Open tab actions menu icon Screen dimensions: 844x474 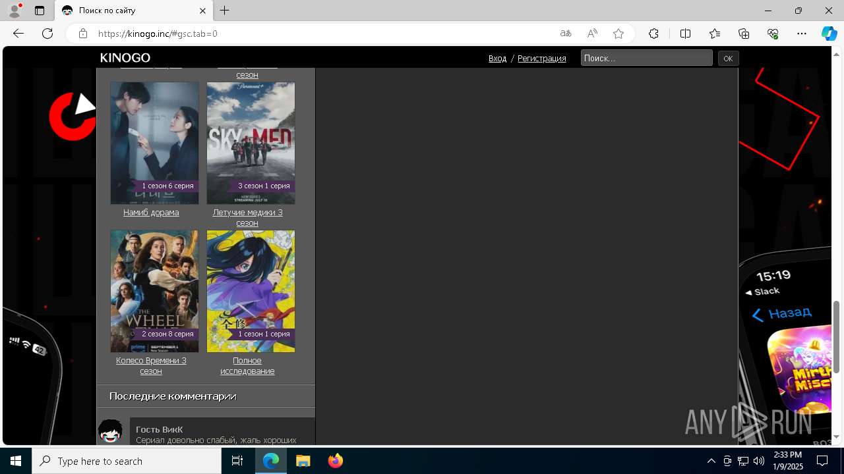40,11
